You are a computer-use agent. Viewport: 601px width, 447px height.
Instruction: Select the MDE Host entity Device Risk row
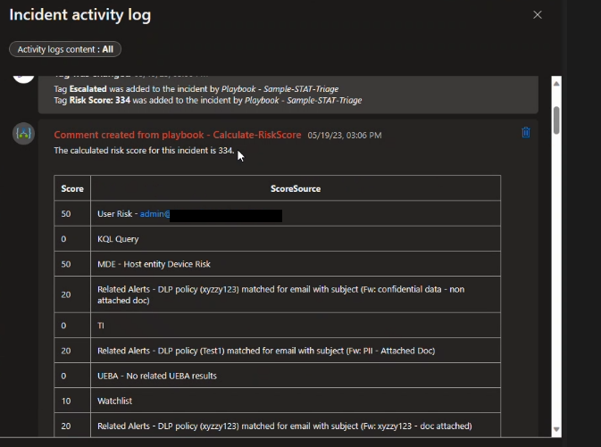click(x=278, y=264)
